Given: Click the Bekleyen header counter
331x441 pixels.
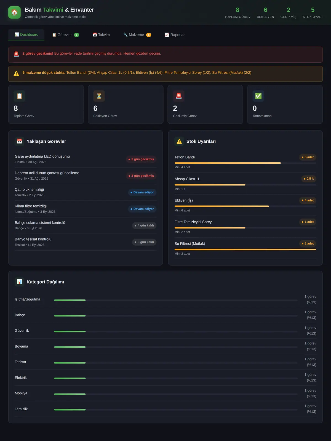Looking at the screenshot, I should coord(265,13).
